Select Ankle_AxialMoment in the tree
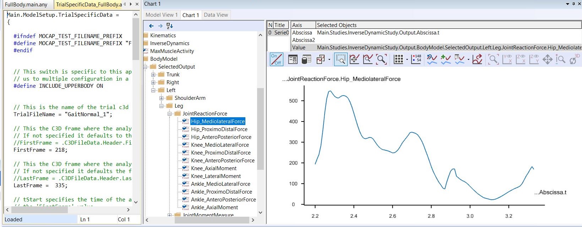 coord(214,207)
